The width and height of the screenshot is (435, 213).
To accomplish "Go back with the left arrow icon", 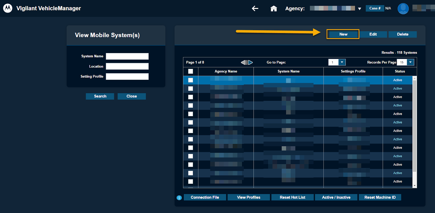I will pos(255,8).
